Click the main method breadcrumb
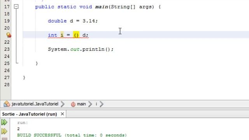Screen dimensions: 249x140 click(x=81, y=104)
